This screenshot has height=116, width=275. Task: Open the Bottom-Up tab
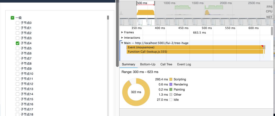coord(148,64)
